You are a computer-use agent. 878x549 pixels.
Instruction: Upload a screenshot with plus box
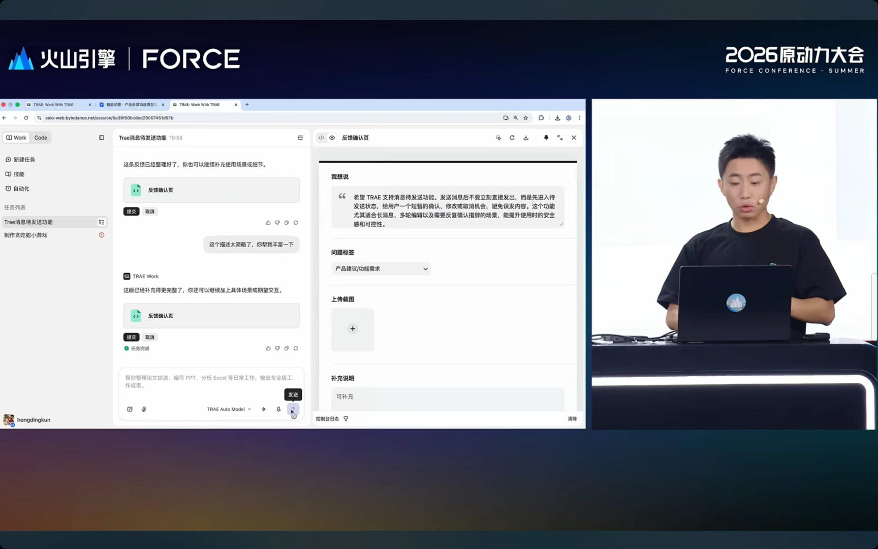[353, 329]
